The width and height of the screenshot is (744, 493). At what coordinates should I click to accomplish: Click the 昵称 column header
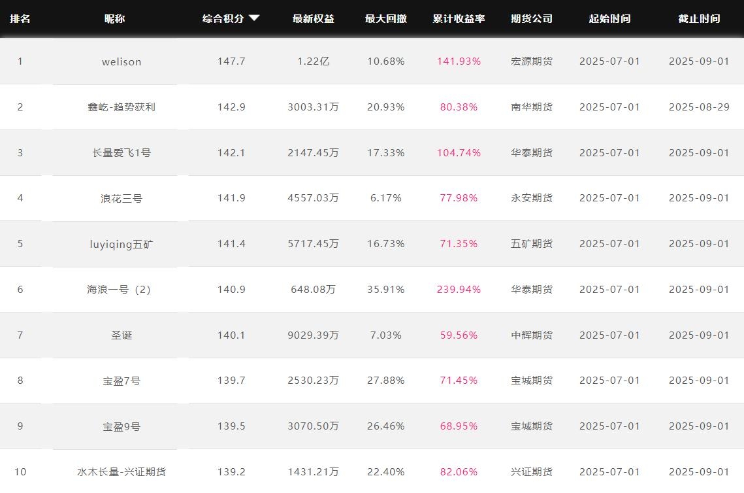click(115, 19)
